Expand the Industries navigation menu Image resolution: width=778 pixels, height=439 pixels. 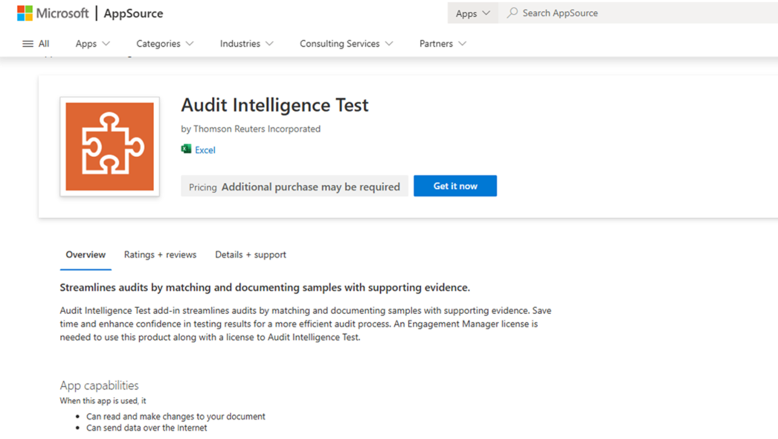click(246, 44)
